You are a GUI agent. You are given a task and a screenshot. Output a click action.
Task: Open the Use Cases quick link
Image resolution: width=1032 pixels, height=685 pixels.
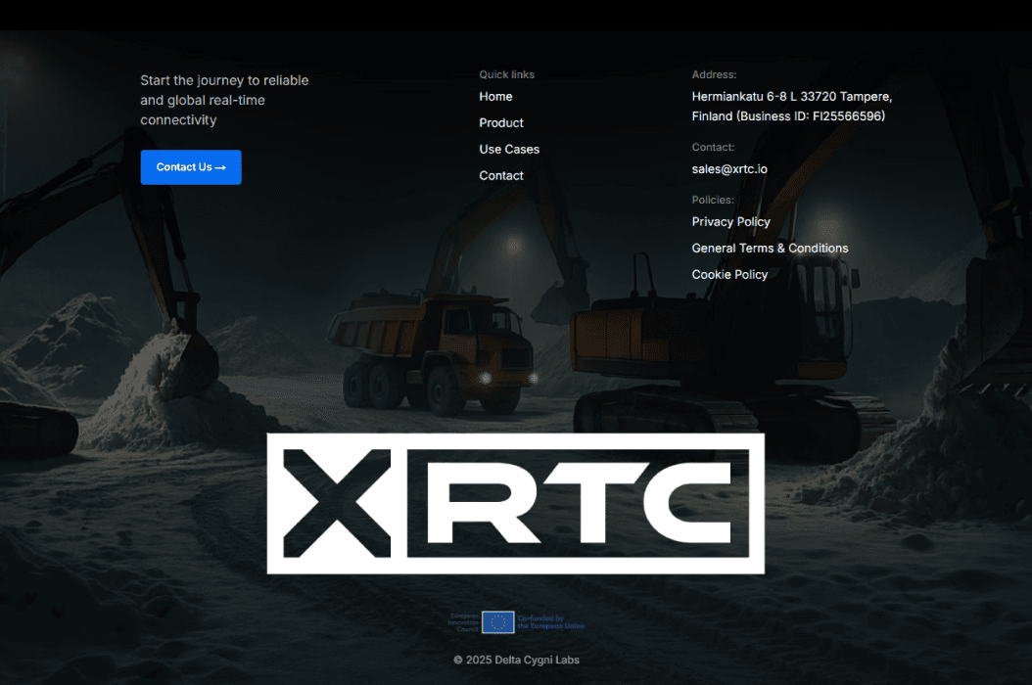[x=509, y=150]
